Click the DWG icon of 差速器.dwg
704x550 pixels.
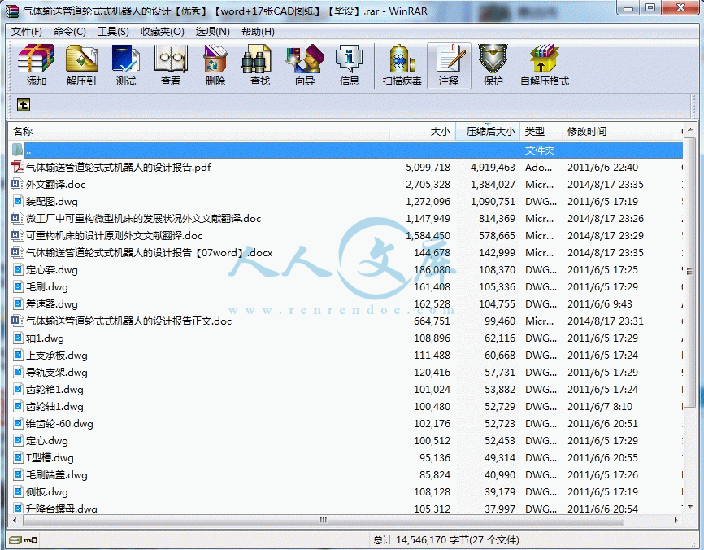tap(18, 303)
